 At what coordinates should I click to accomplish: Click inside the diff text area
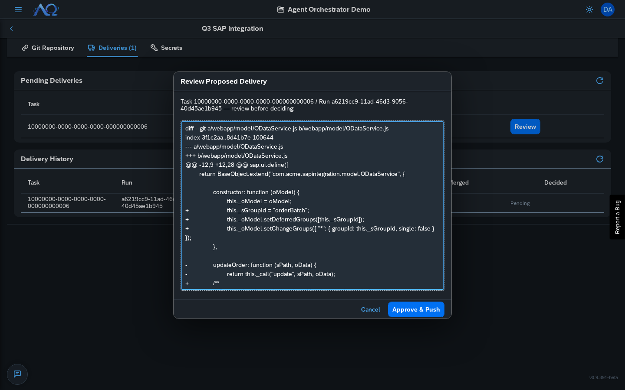[312, 205]
